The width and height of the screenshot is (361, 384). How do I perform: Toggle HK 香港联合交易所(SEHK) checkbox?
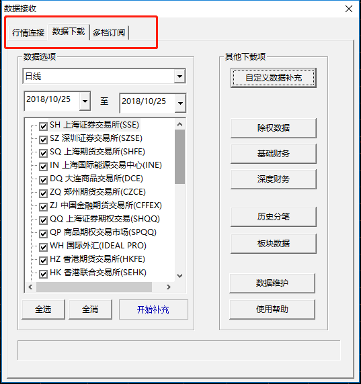pyautogui.click(x=43, y=274)
